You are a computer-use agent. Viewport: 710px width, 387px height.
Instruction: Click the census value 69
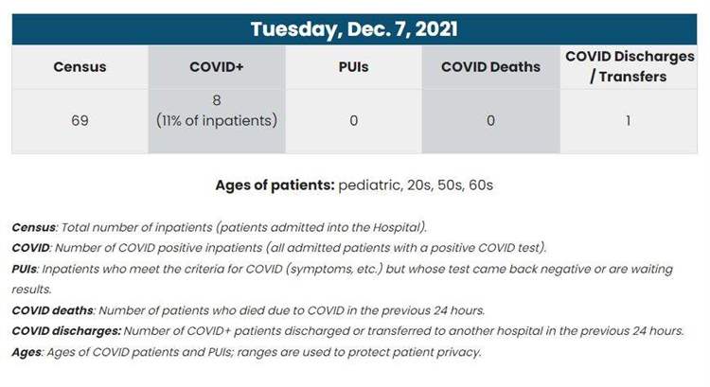[80, 121]
